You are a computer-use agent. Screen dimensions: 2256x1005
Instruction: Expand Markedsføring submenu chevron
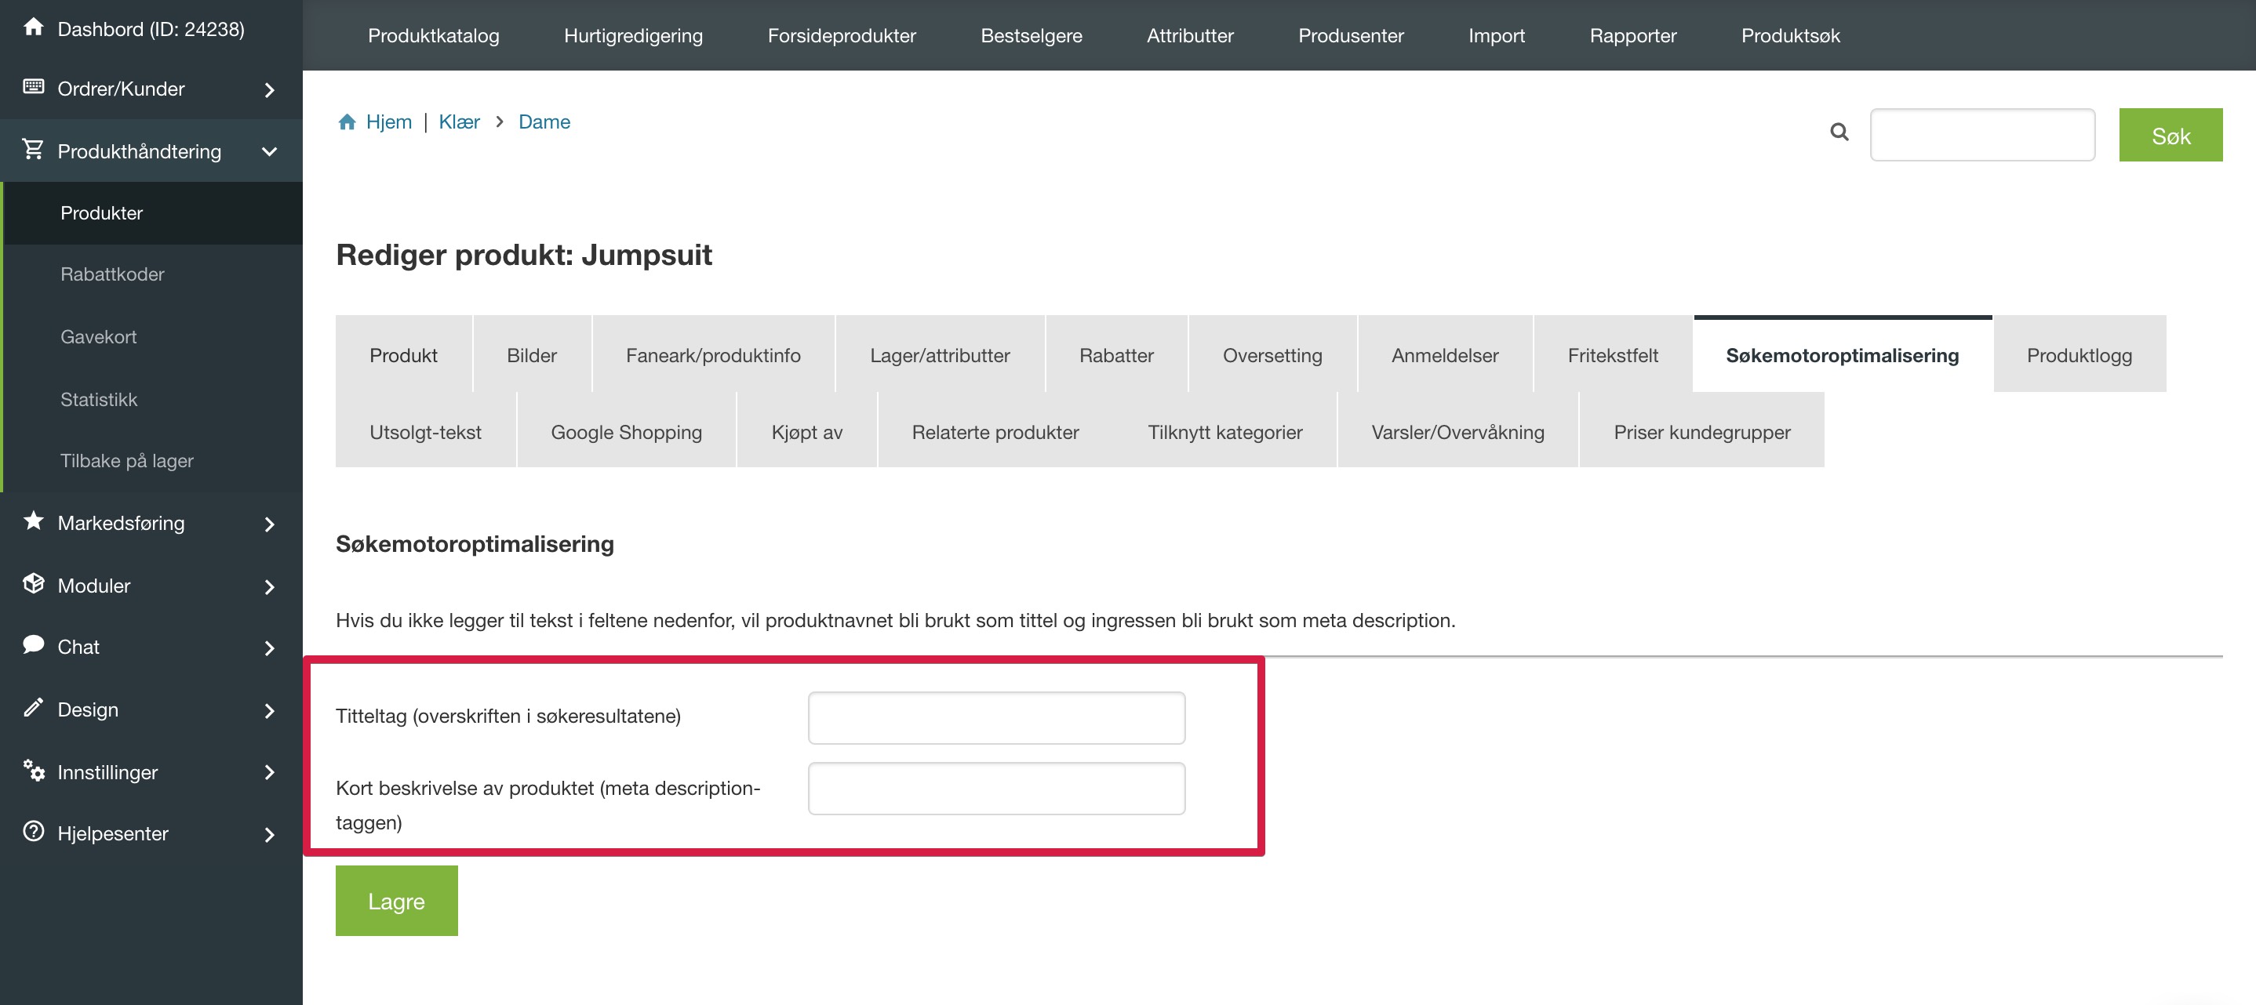[270, 524]
